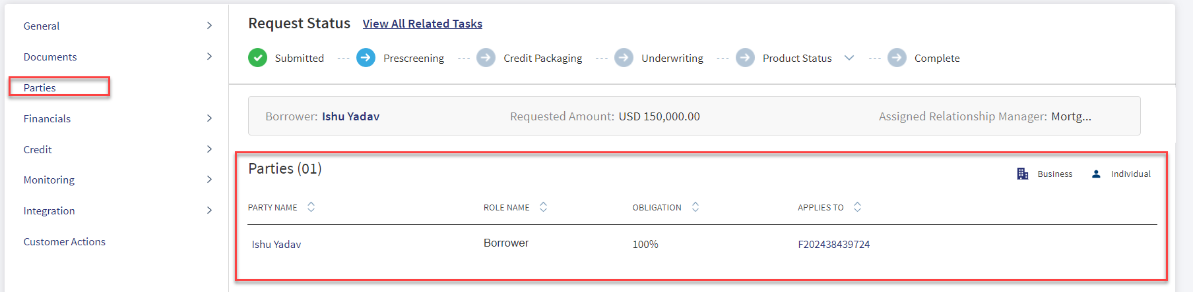Open Customer Actions in the sidebar
Viewport: 1193px width, 292px height.
pos(65,241)
